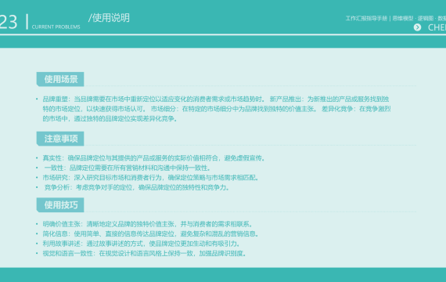Select the 使用技巧 section heading

pos(60,205)
